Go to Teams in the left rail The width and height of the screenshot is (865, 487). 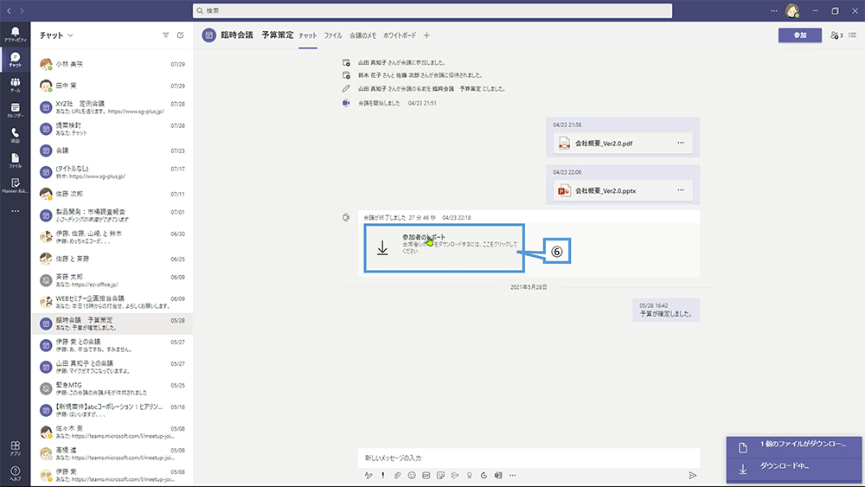click(x=15, y=85)
